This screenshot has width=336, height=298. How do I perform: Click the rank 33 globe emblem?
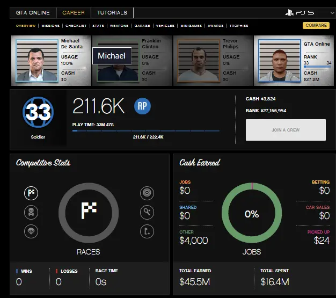coord(38,112)
